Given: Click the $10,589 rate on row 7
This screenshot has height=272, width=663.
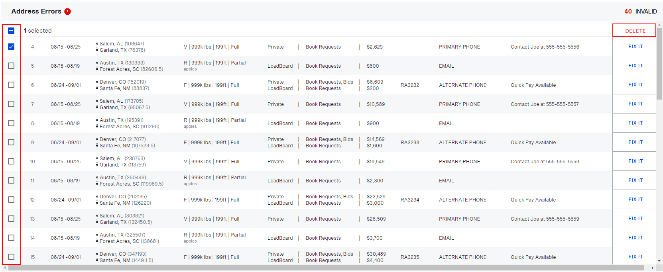Looking at the screenshot, I should point(376,104).
